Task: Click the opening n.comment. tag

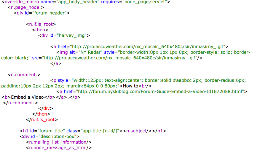Action: click(x=24, y=75)
